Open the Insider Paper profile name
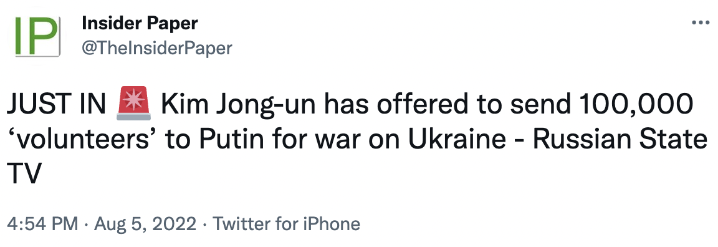Viewport: 718px width, 247px height. [x=140, y=23]
